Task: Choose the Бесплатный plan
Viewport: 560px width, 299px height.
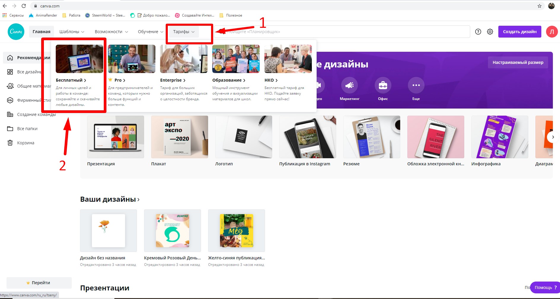Action: (x=71, y=80)
